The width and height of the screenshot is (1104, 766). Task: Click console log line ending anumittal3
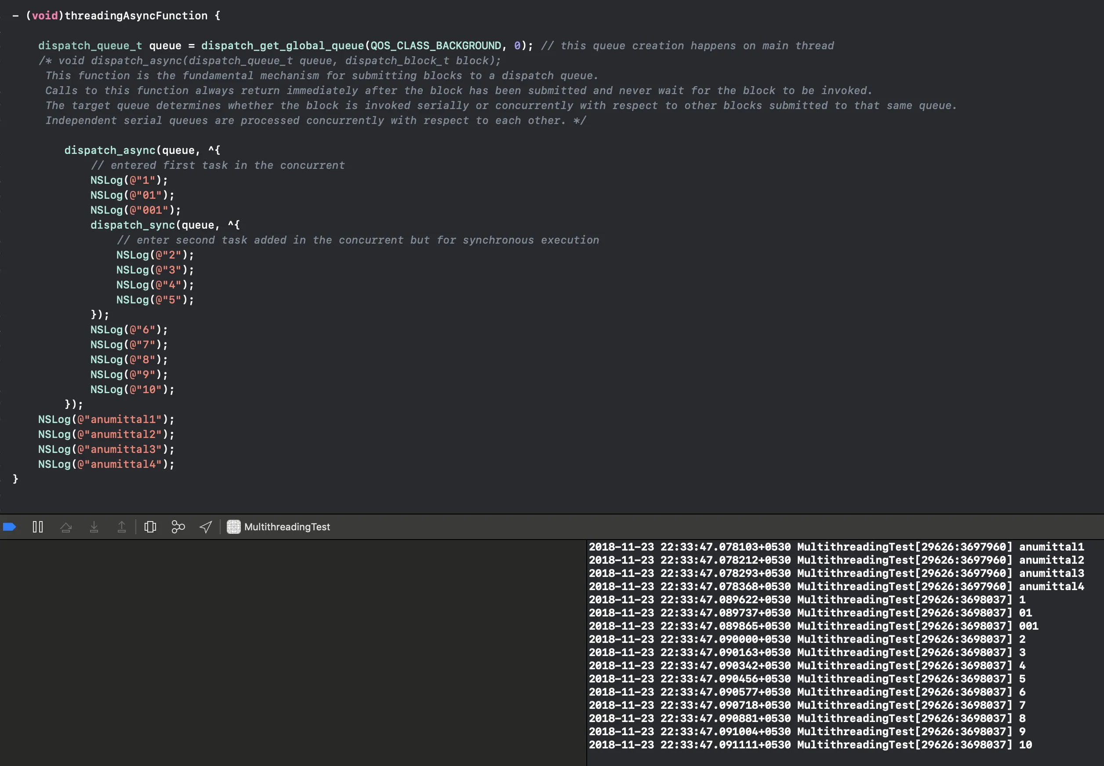tap(836, 573)
